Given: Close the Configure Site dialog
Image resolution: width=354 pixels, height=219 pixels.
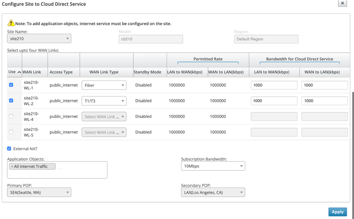Looking at the screenshot, I should (x=342, y=3).
